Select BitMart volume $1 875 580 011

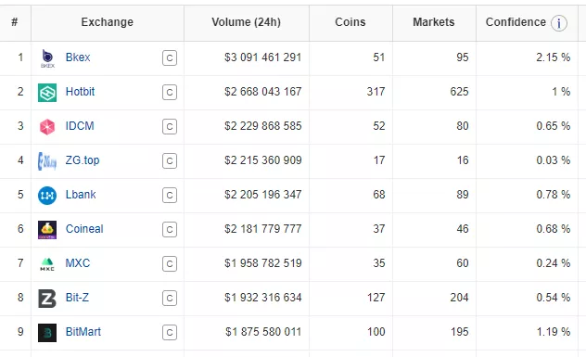click(x=263, y=332)
